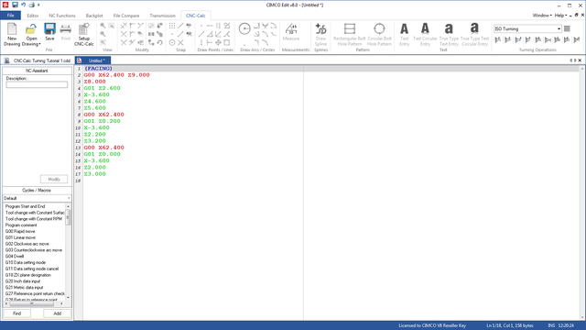Screen dimensions: 586x330
Task: Select 'Program comment' macro
Action: 21,225
